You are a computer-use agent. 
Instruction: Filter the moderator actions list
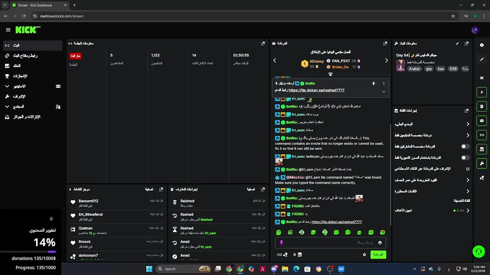tap(251, 189)
